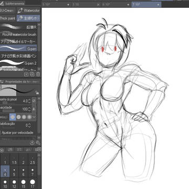Choose the Round watercolor brush

[x=18, y=34]
